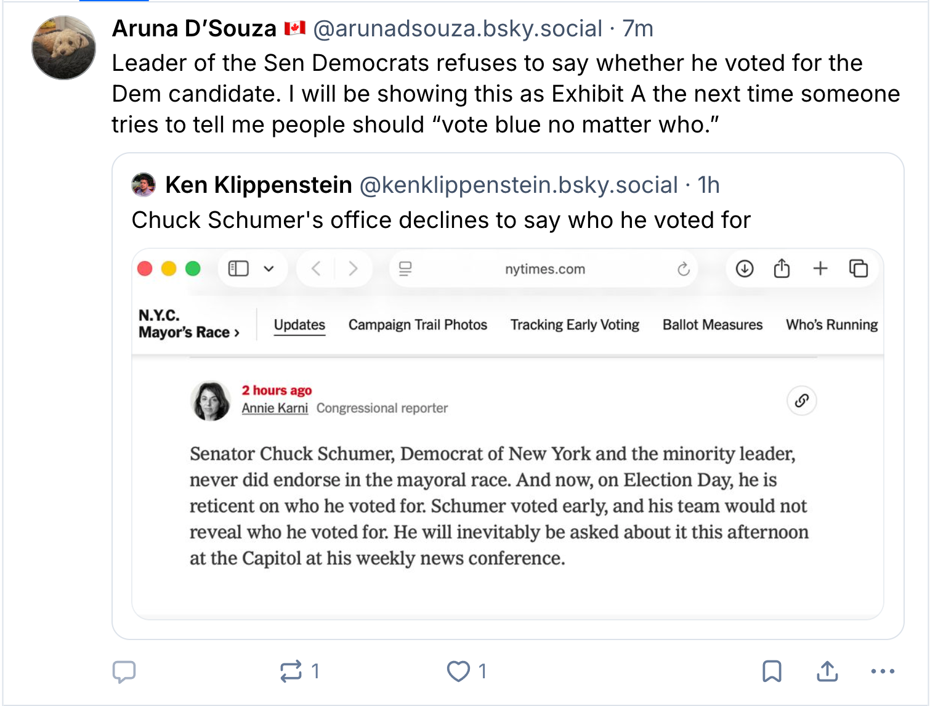Open Aruna D'Souza's profile name link
The height and width of the screenshot is (706, 930).
pos(194,28)
